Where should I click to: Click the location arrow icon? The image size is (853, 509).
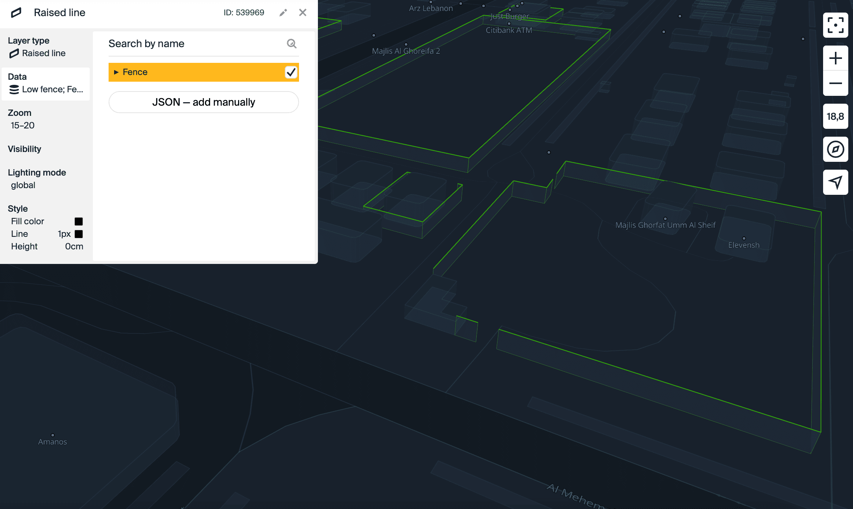(x=835, y=182)
